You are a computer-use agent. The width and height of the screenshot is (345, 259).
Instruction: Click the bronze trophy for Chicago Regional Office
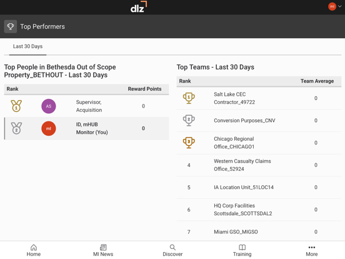[189, 143]
